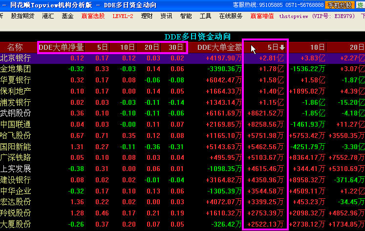Image resolution: width=365 pixels, height=231 pixels.
Task: Open the LEVEL-2 menu
Action: point(123,16)
